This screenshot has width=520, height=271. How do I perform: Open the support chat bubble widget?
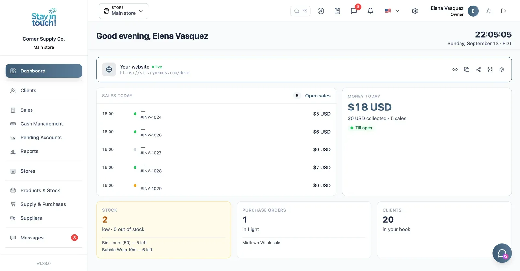pos(502,253)
